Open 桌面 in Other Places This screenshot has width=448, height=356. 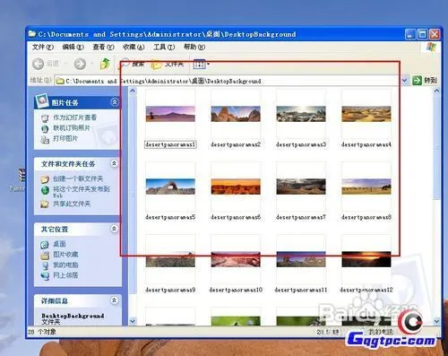[59, 244]
